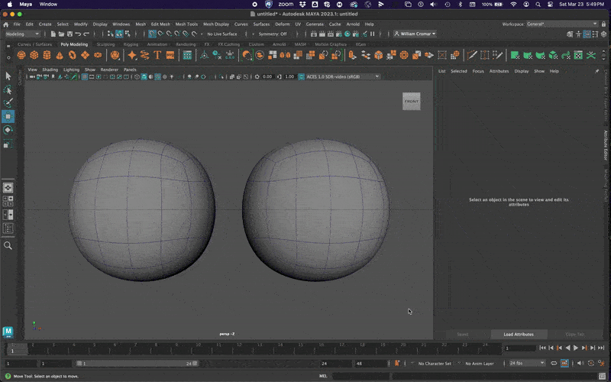
Task: Toggle the pin icon in Attribute Editor
Action: pyautogui.click(x=596, y=71)
